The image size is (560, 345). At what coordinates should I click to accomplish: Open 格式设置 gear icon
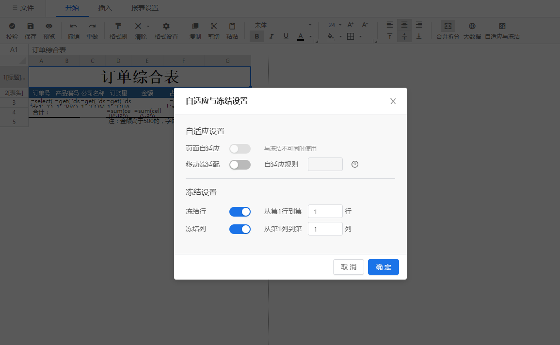tap(166, 26)
